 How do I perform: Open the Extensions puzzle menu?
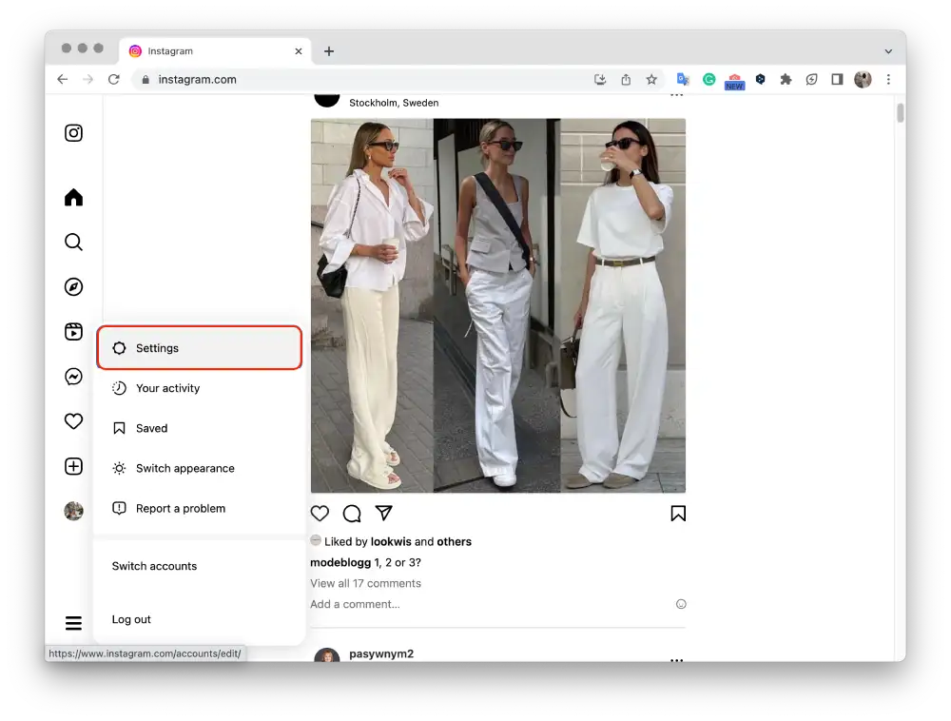786,80
